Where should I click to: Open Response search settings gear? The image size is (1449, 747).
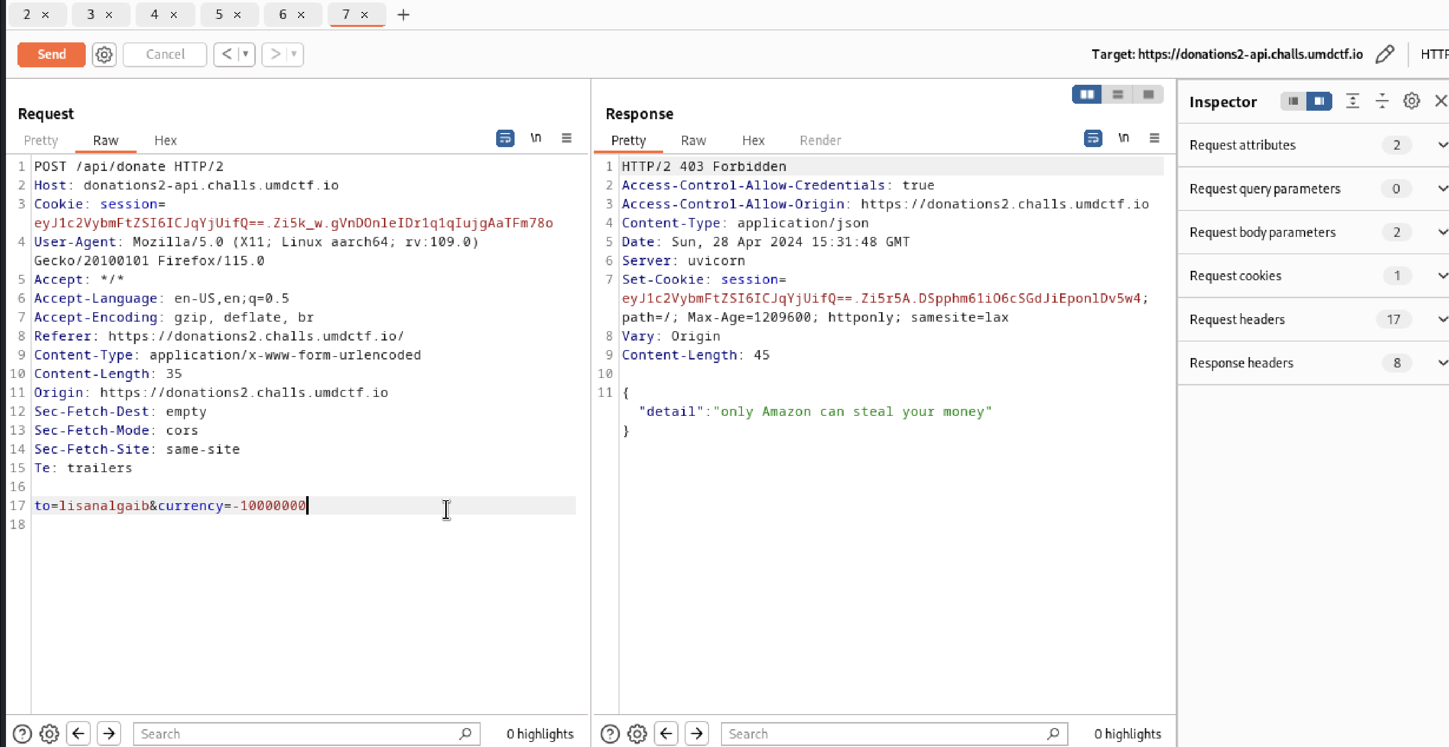637,734
